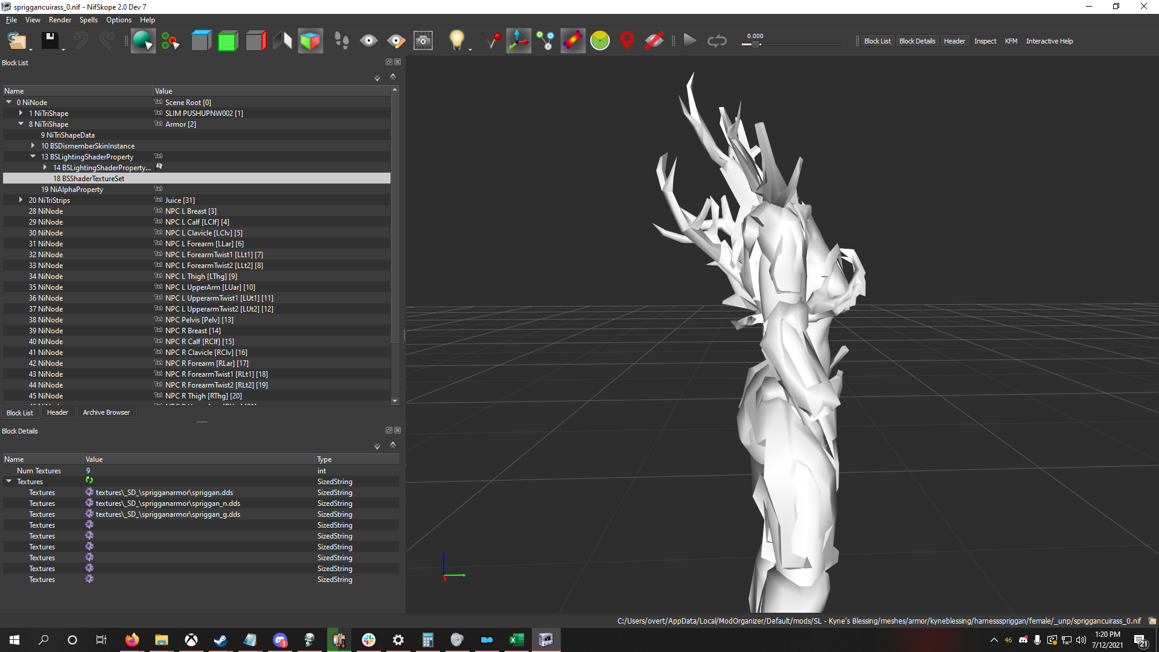Select the side view red cube icon
Image resolution: width=1159 pixels, height=652 pixels.
(x=255, y=41)
